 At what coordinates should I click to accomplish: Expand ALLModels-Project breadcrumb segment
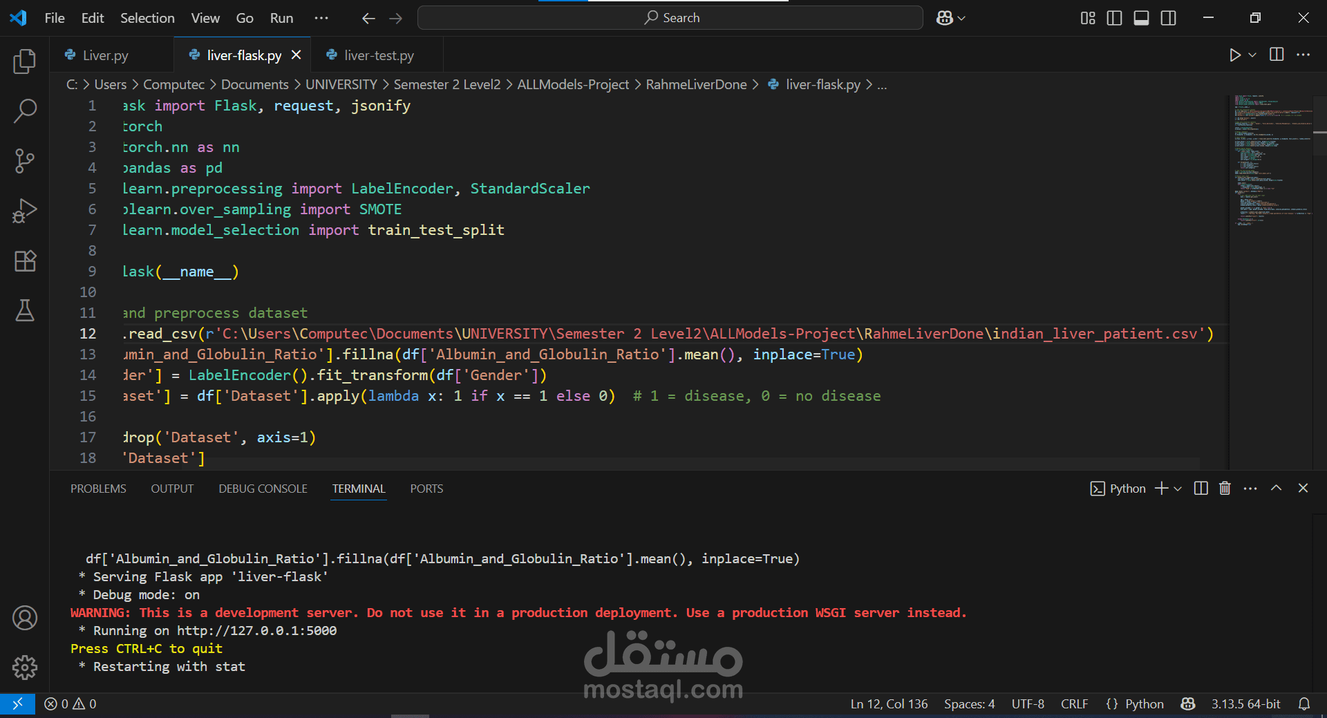pos(573,84)
